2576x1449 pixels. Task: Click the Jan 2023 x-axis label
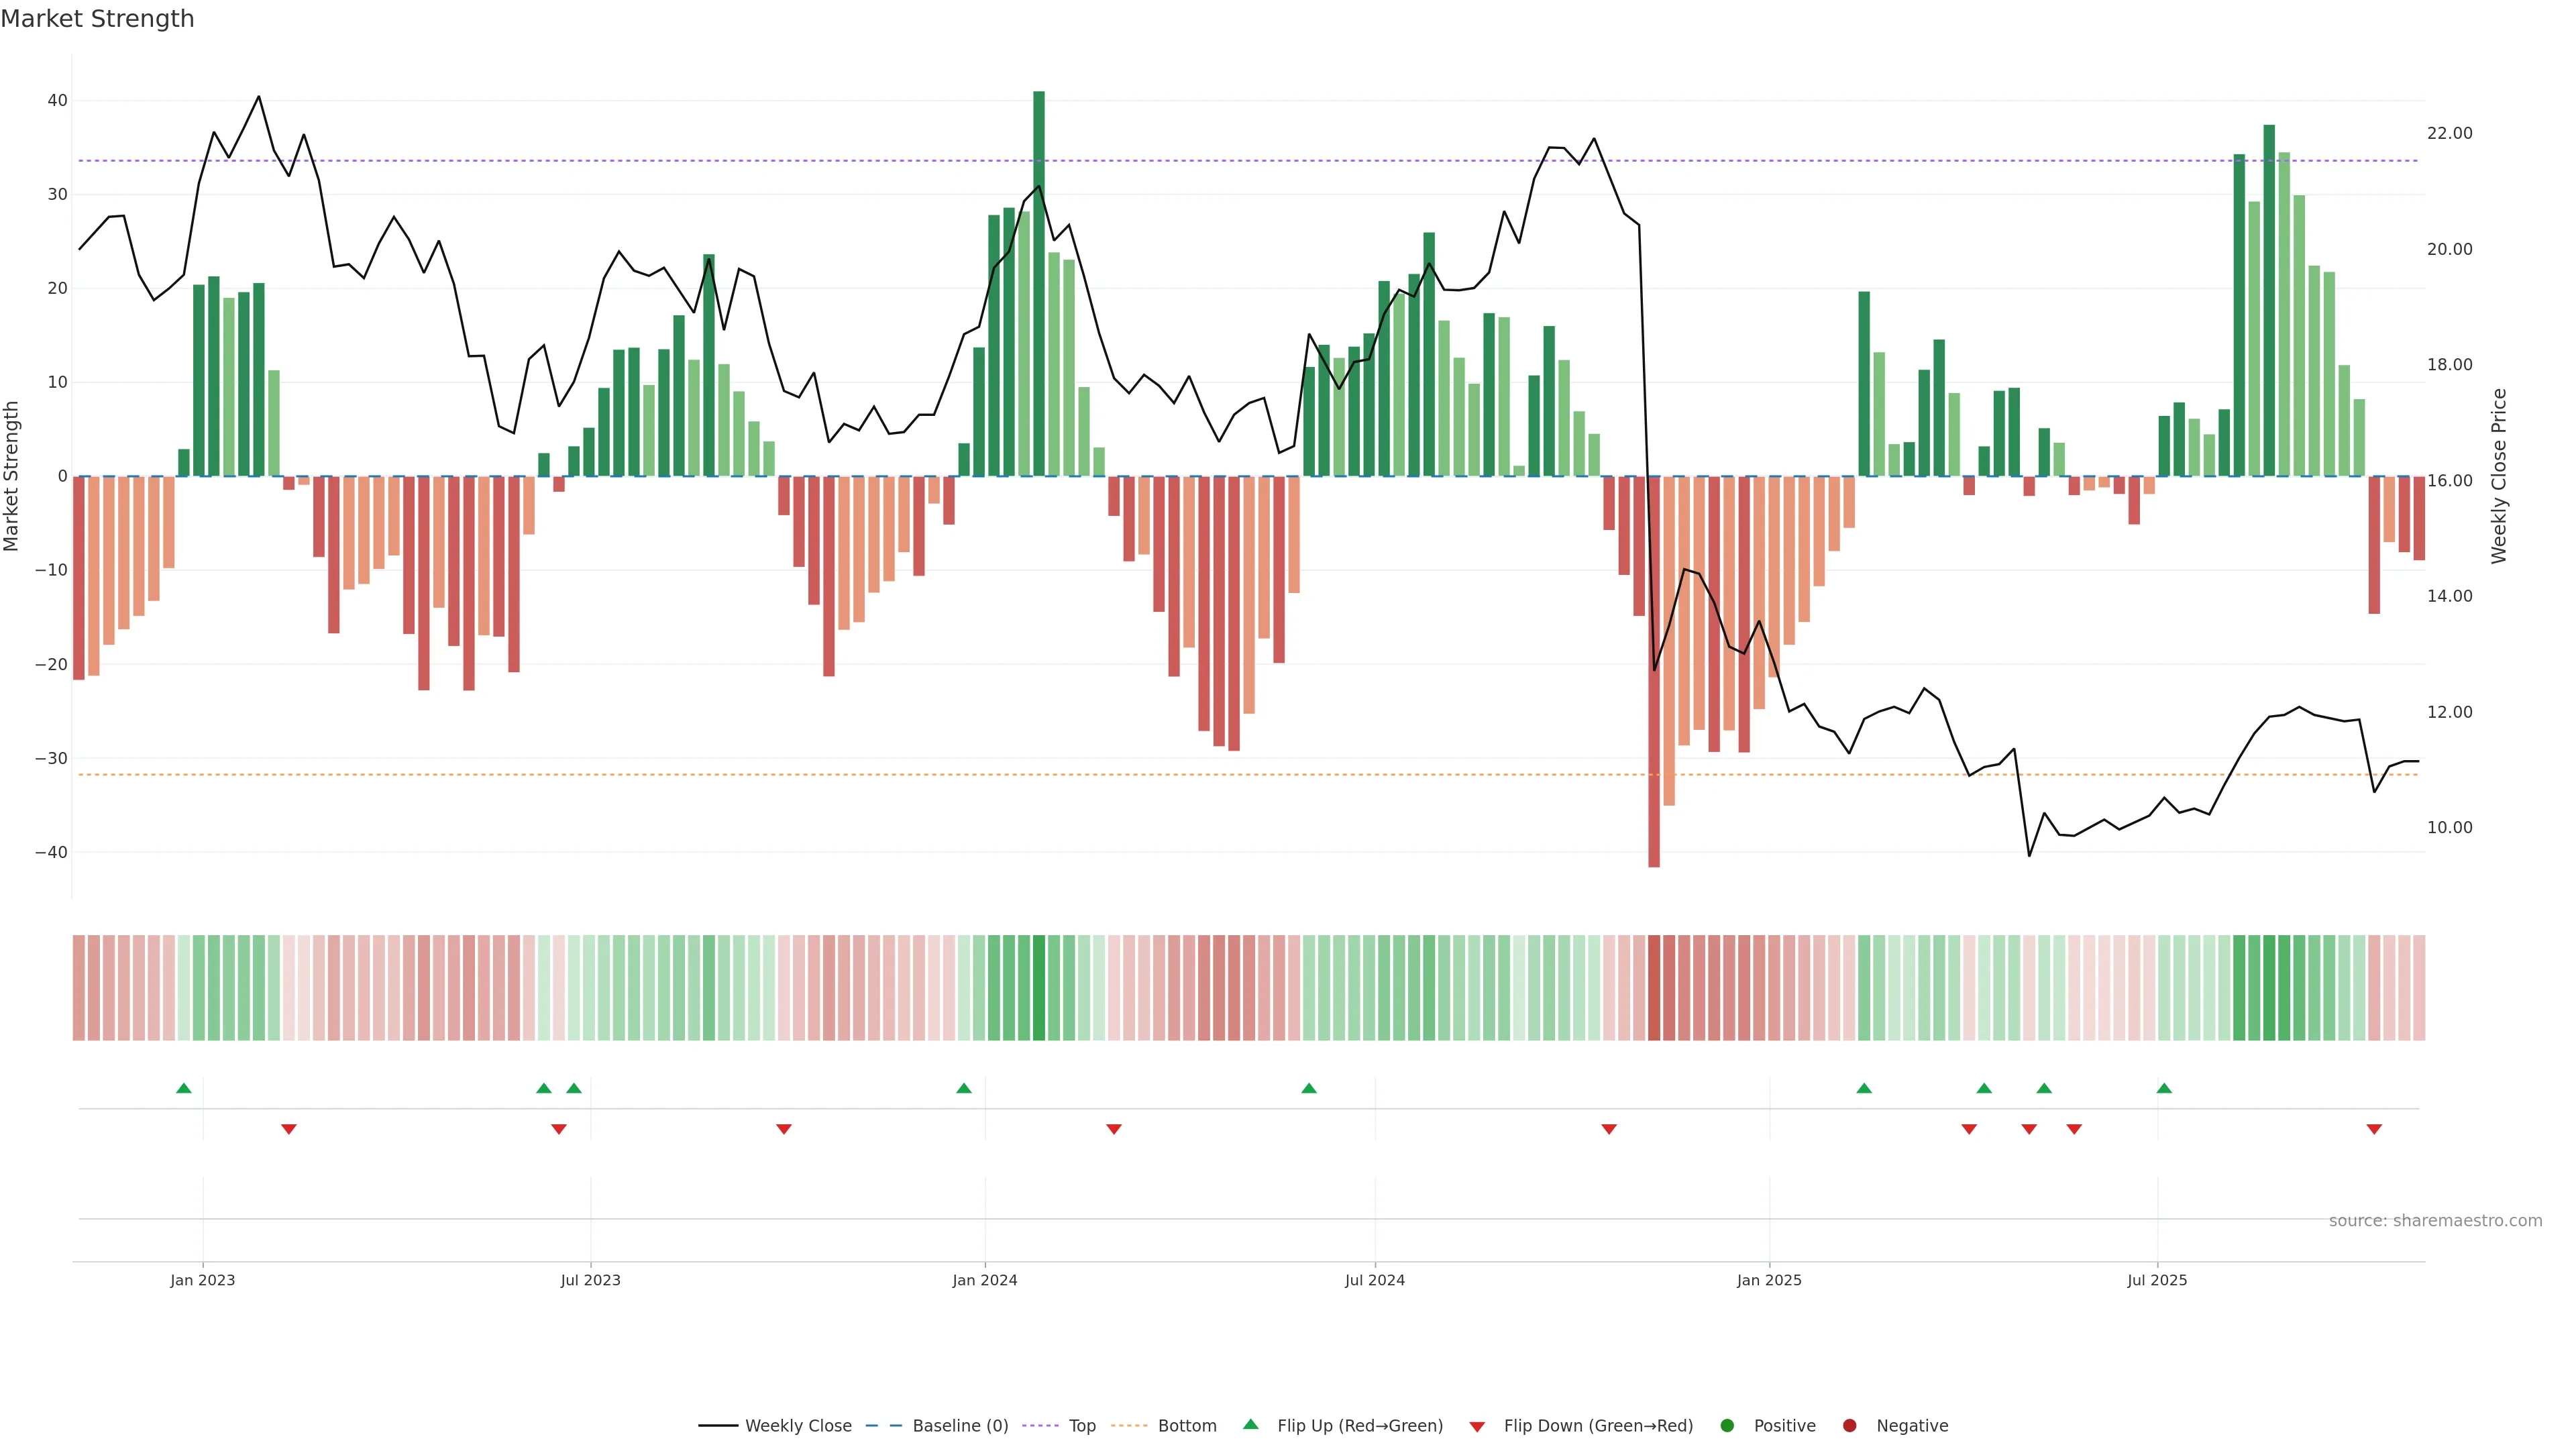pyautogui.click(x=202, y=1280)
